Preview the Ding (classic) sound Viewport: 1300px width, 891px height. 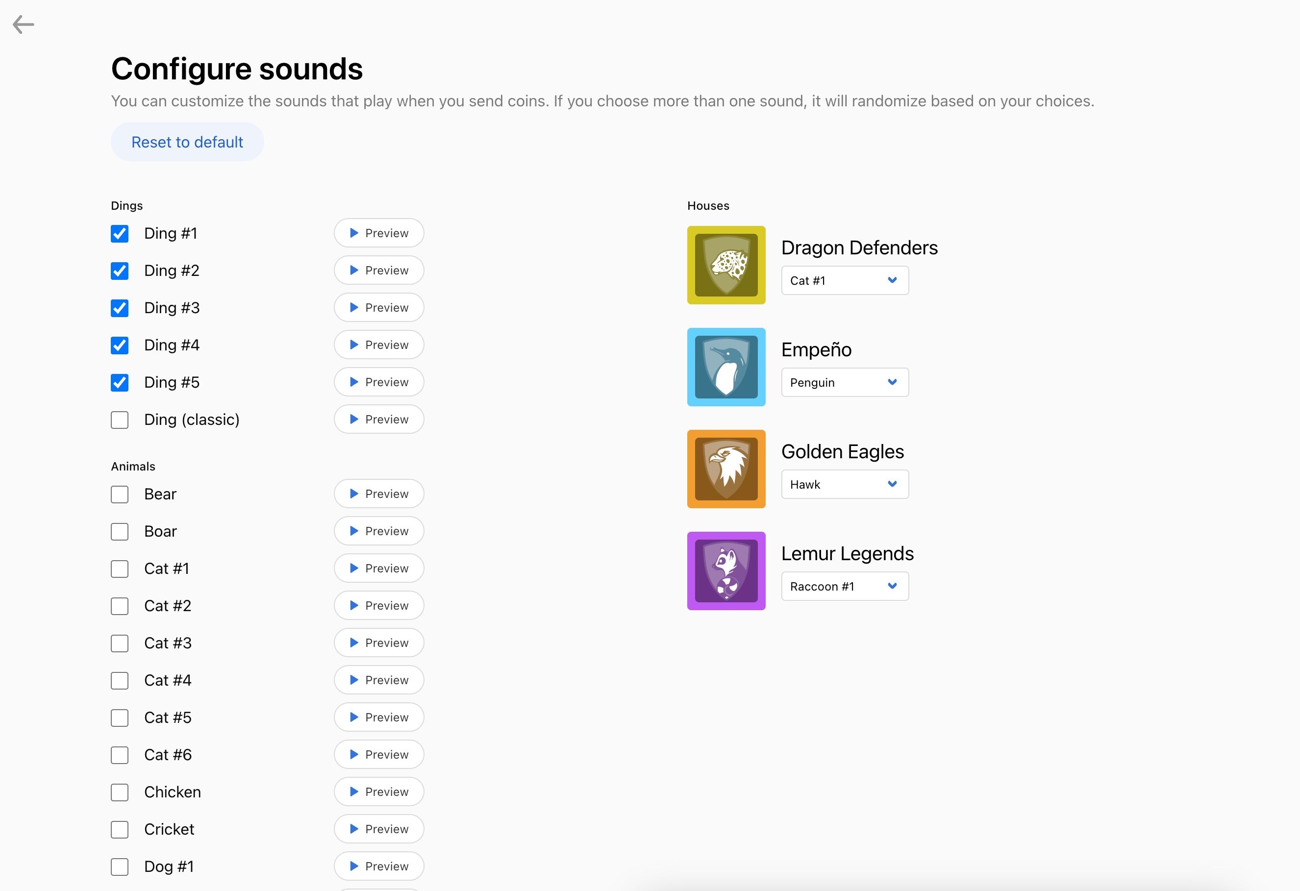click(x=379, y=419)
